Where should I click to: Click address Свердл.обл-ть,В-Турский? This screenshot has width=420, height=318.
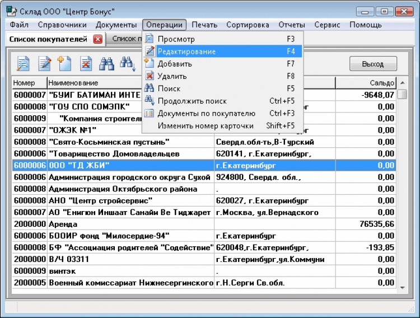(265, 142)
